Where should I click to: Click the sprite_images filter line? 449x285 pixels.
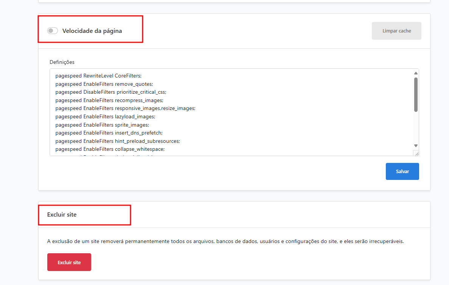(x=102, y=125)
